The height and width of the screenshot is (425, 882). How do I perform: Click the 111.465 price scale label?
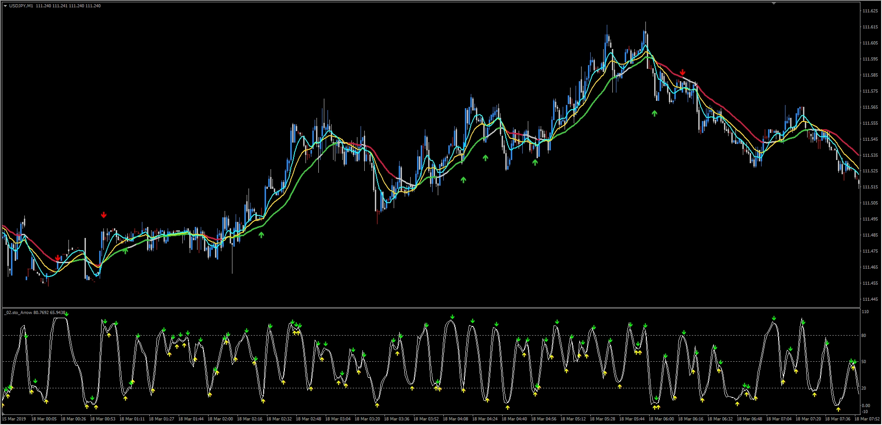[870, 267]
